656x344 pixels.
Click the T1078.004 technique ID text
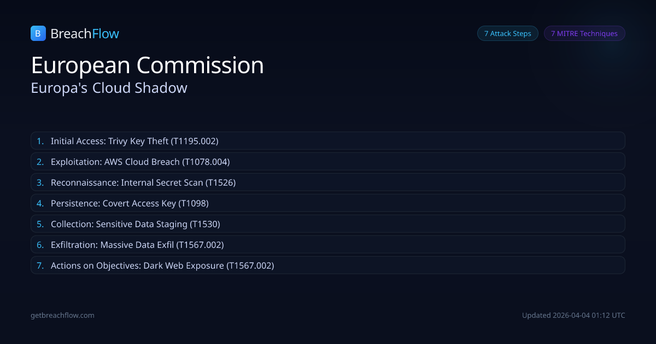coord(206,162)
